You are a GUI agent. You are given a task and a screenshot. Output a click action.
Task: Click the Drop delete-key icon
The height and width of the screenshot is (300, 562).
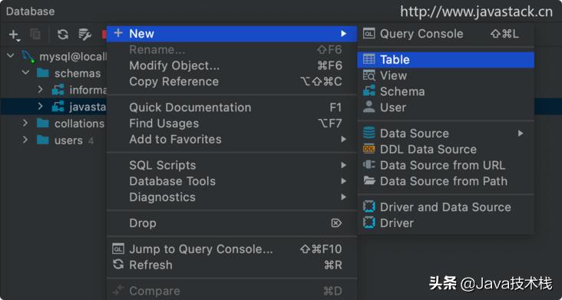point(336,223)
